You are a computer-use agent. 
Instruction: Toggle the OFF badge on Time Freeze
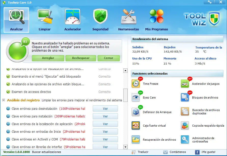[140, 79]
